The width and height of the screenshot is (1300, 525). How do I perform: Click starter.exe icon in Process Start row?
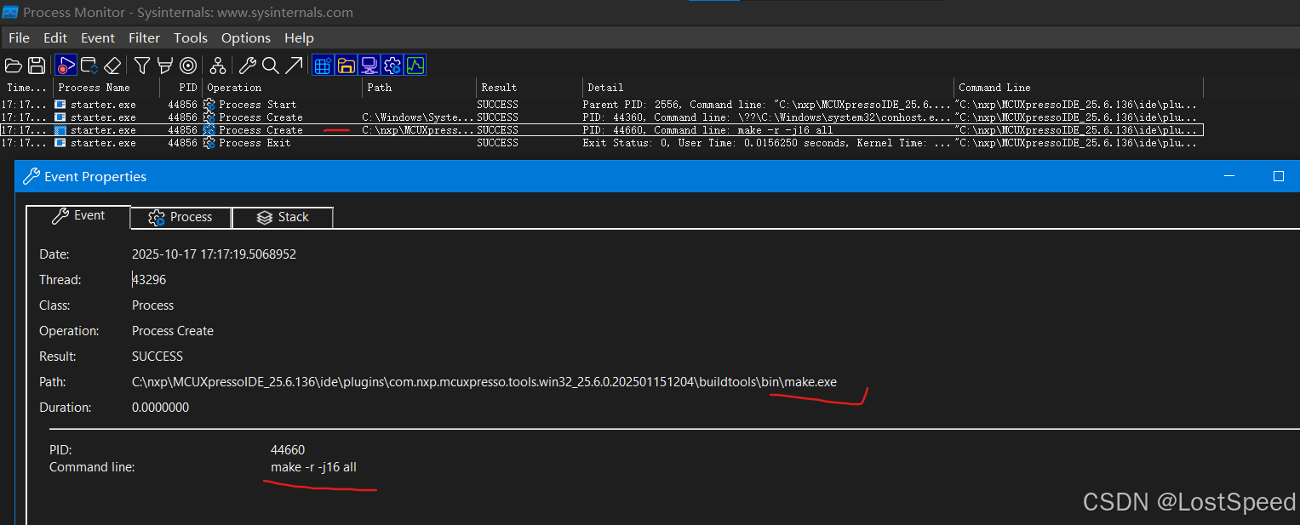click(60, 105)
